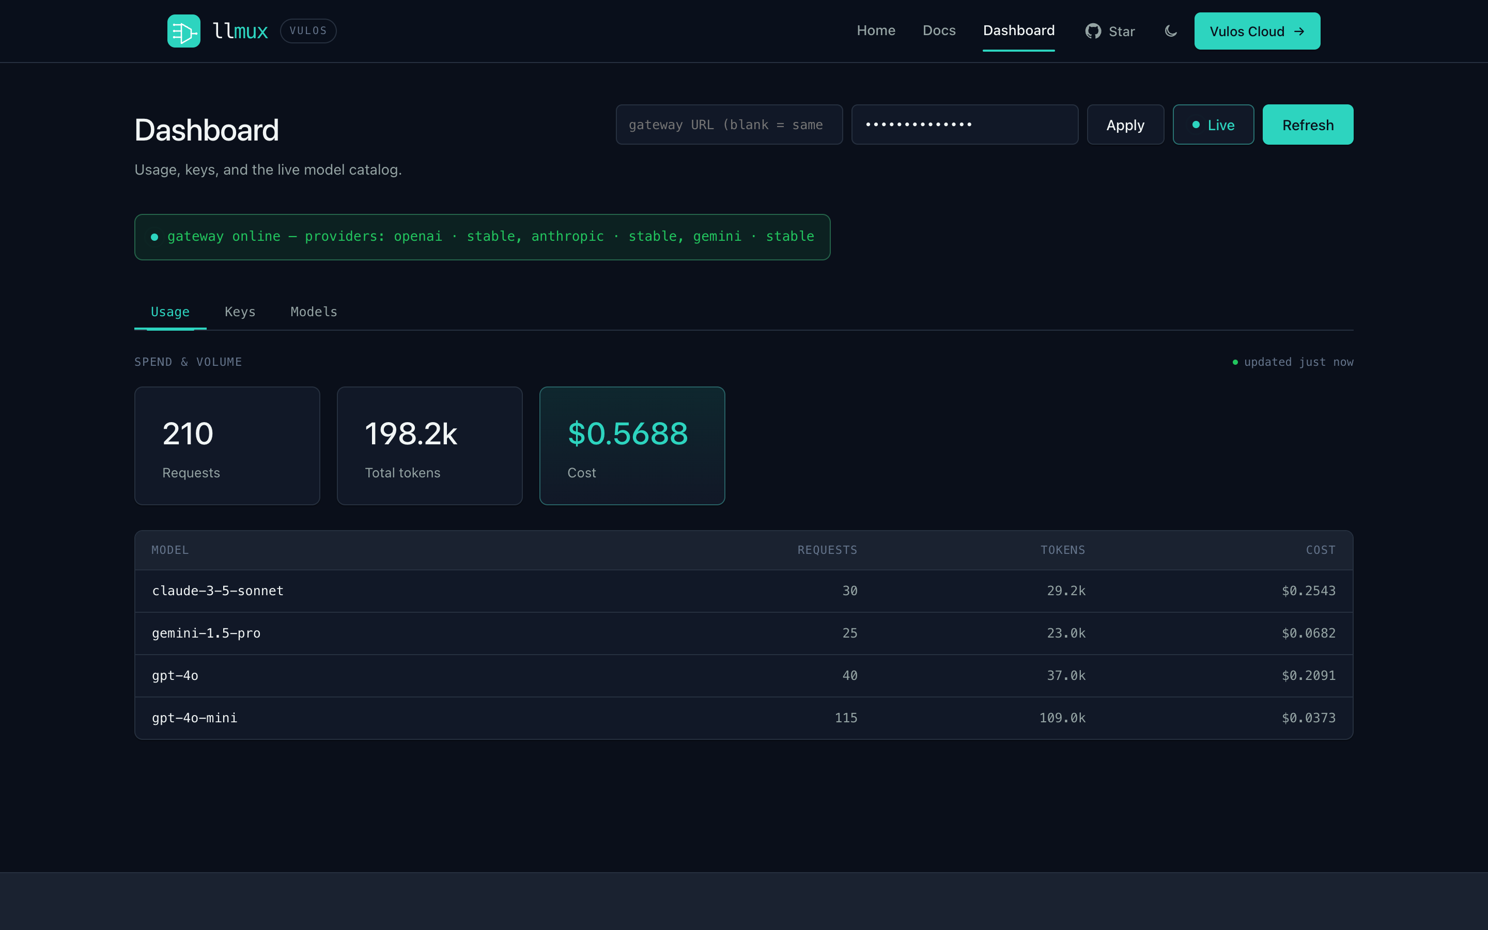Click the $0.5688 Cost card

[631, 445]
